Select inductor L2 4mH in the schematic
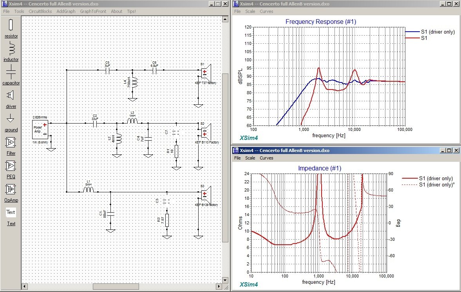 pos(119,139)
